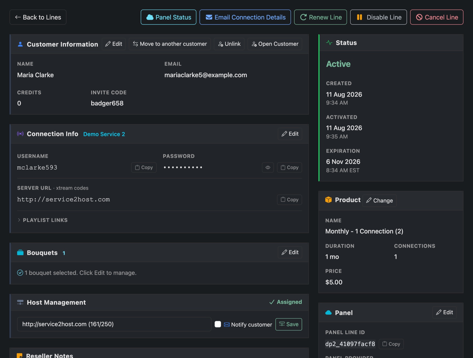Expand Playlist Links section
Viewport: 473px width, 358px height.
point(43,220)
